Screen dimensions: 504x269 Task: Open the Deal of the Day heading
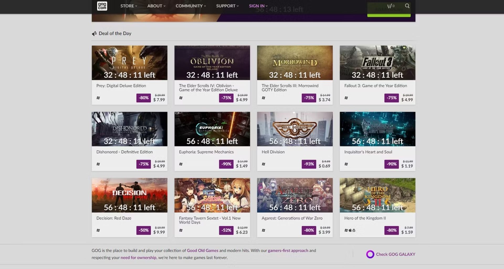click(x=115, y=33)
